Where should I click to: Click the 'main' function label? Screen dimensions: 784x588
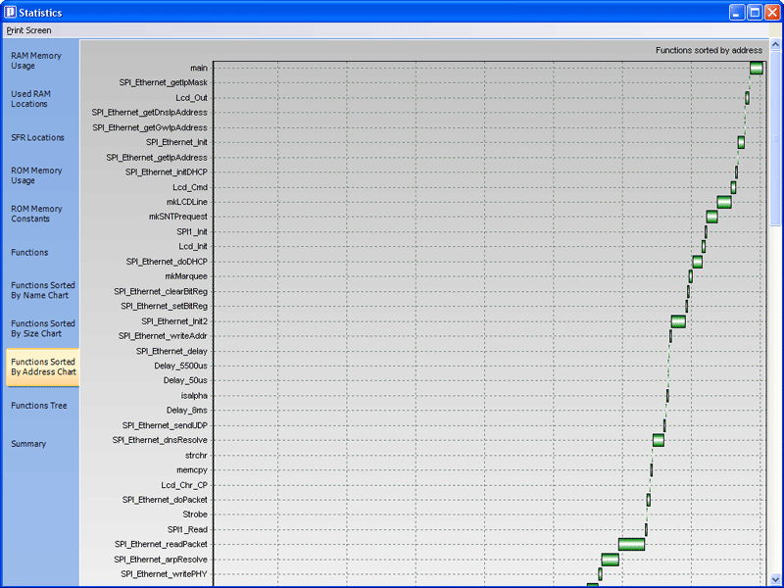point(199,68)
